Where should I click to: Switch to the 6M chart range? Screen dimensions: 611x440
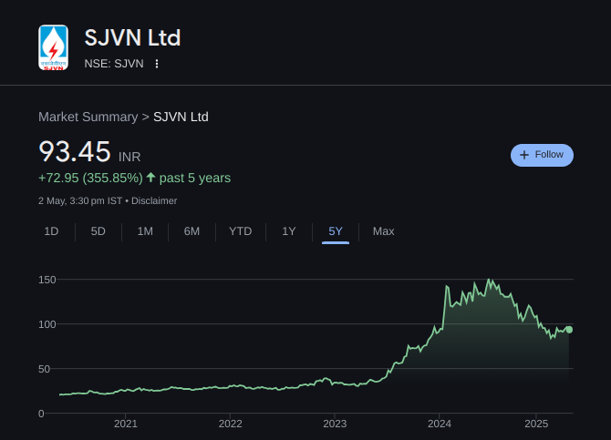tap(192, 231)
